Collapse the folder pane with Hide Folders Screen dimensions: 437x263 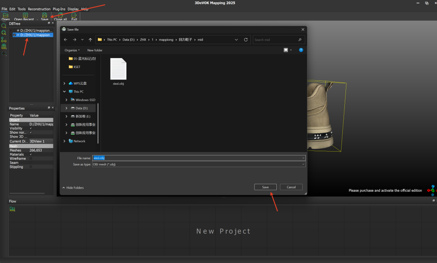click(x=73, y=187)
